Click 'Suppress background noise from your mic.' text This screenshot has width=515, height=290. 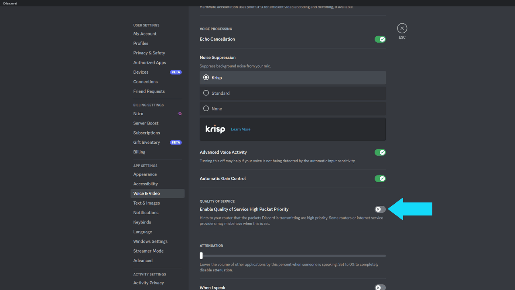235,66
